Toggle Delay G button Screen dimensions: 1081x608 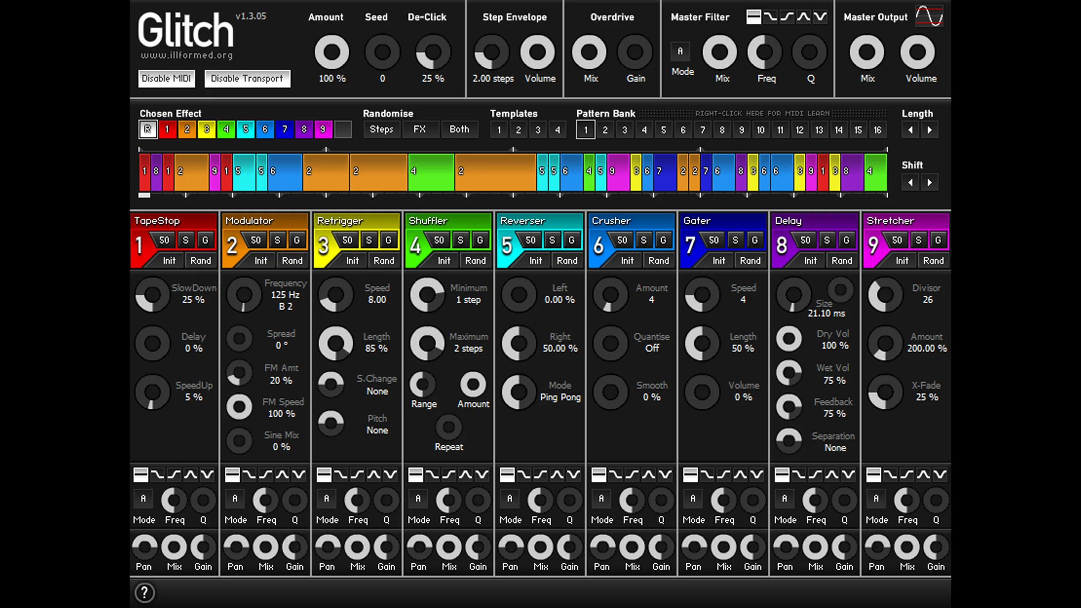point(847,240)
